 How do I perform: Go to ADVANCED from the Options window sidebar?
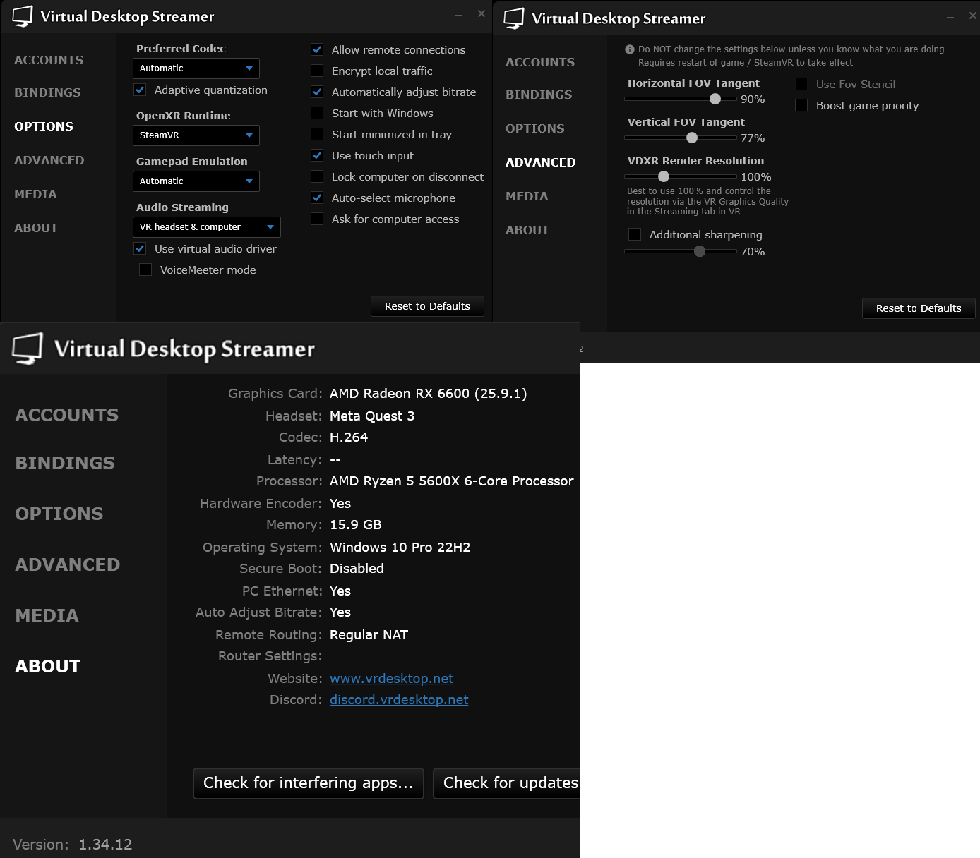pyautogui.click(x=49, y=161)
